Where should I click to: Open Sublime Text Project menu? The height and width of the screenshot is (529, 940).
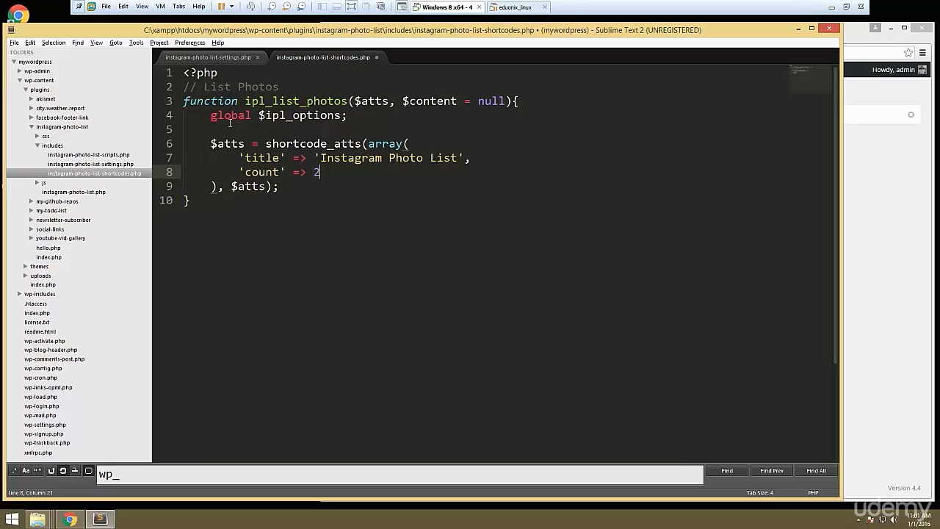point(159,43)
